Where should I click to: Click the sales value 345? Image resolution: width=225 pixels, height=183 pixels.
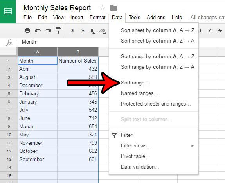click(78, 102)
